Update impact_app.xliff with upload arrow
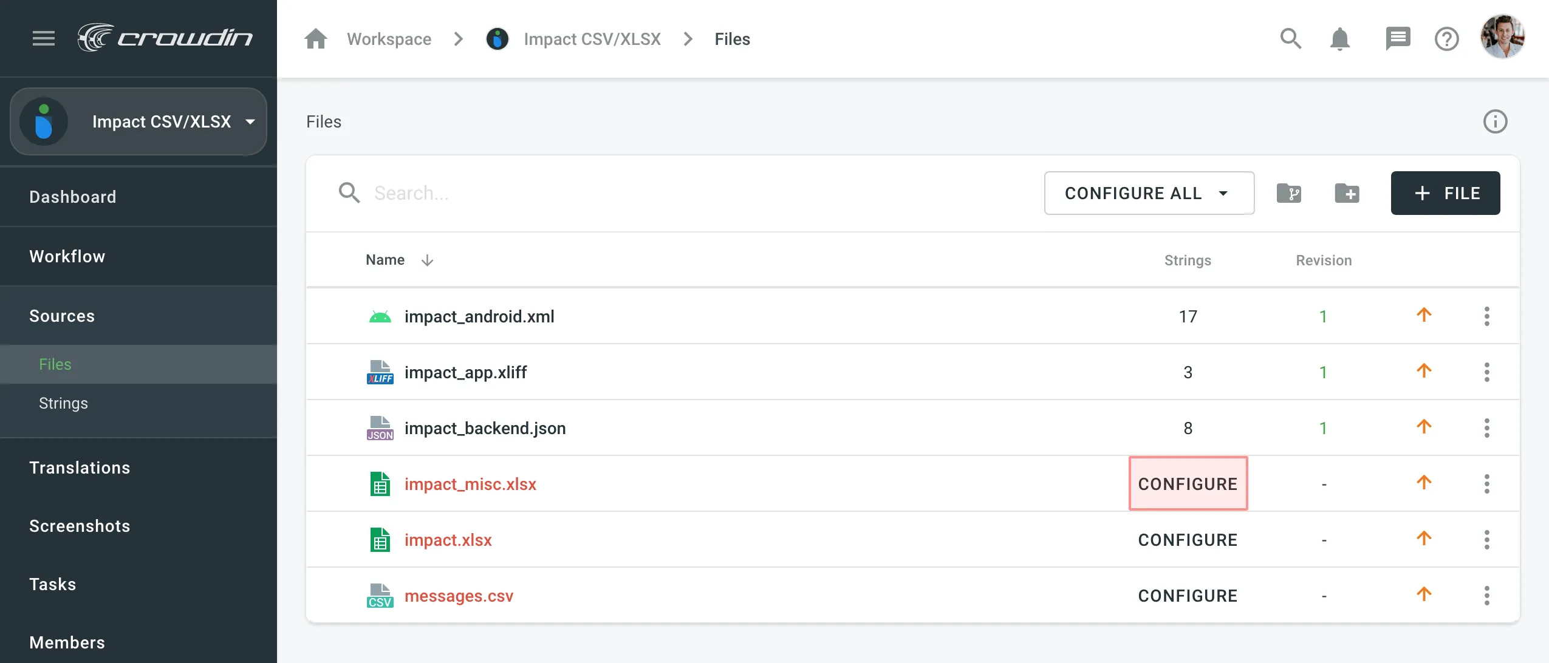Screen dimensions: 1549x663 coord(1424,371)
